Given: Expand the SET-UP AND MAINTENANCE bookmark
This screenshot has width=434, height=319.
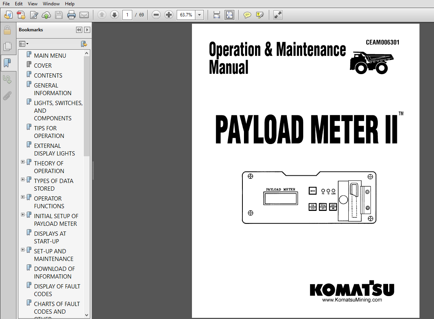Looking at the screenshot, I should click(23, 250).
